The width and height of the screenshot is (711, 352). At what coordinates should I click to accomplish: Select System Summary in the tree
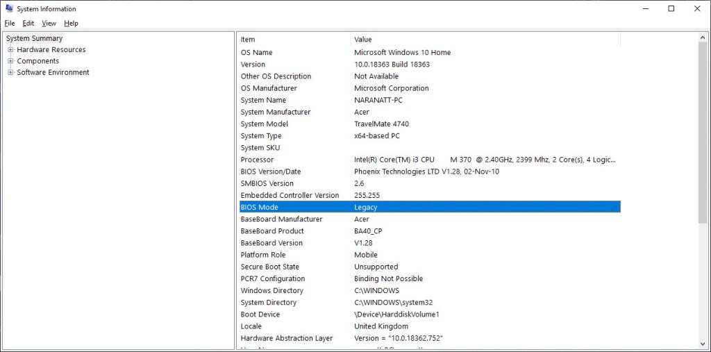point(35,39)
